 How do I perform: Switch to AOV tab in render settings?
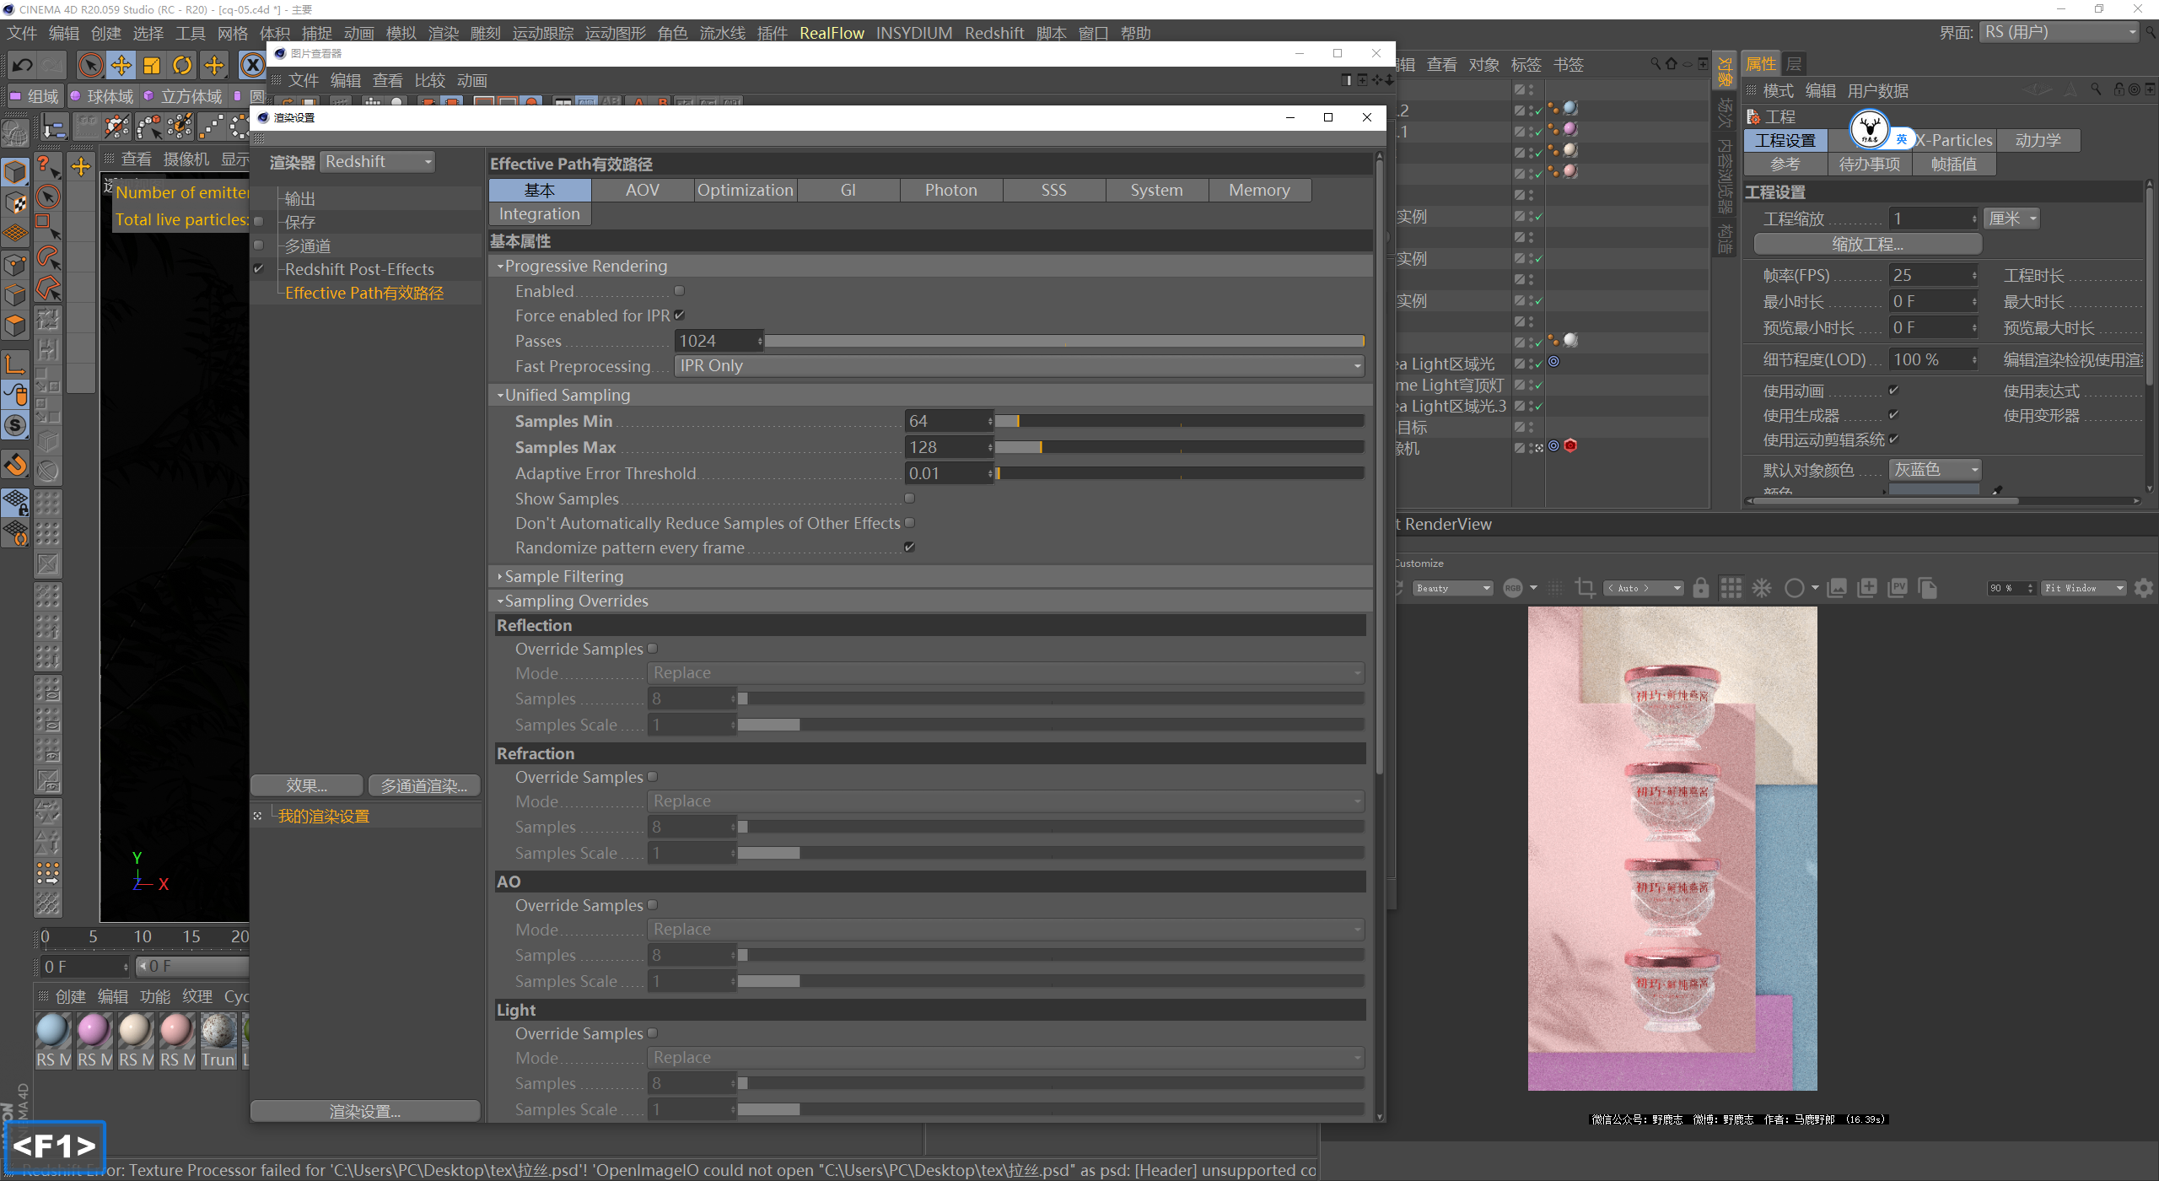(643, 191)
